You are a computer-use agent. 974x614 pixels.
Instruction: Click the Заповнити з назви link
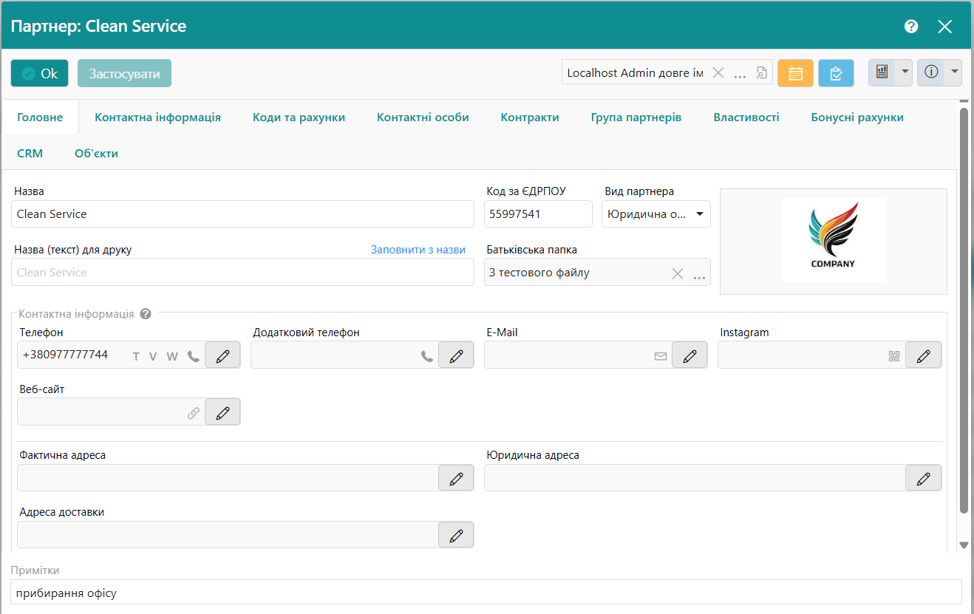pos(418,250)
